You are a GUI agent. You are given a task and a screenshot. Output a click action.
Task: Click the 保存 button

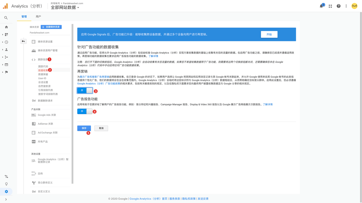tap(84, 128)
